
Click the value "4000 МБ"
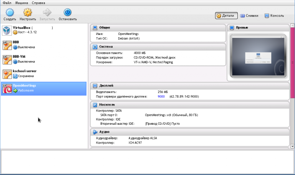[139, 53]
